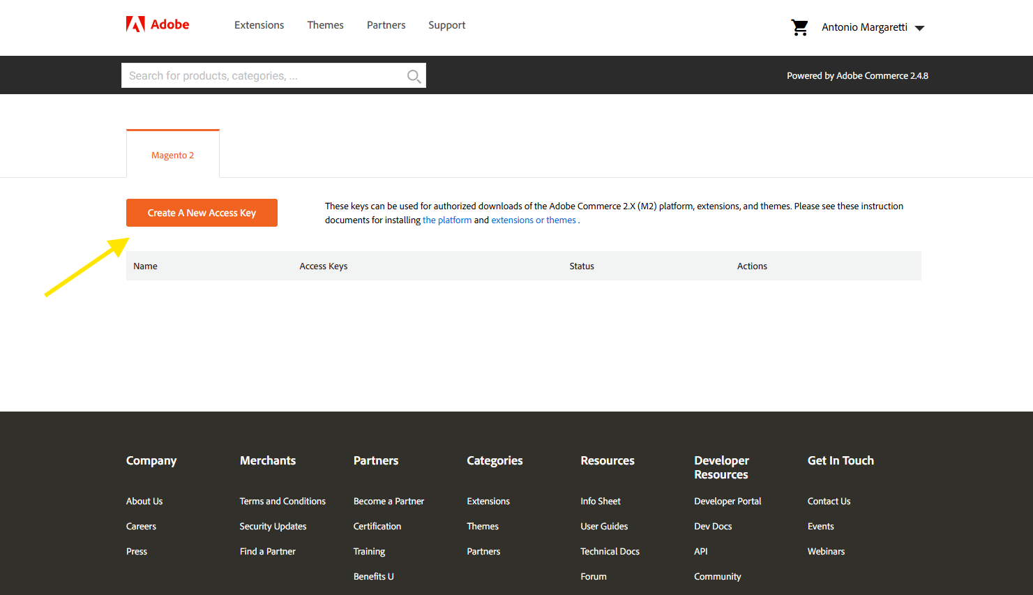The height and width of the screenshot is (595, 1033).
Task: Open 'the platform' instruction link
Action: (x=447, y=220)
